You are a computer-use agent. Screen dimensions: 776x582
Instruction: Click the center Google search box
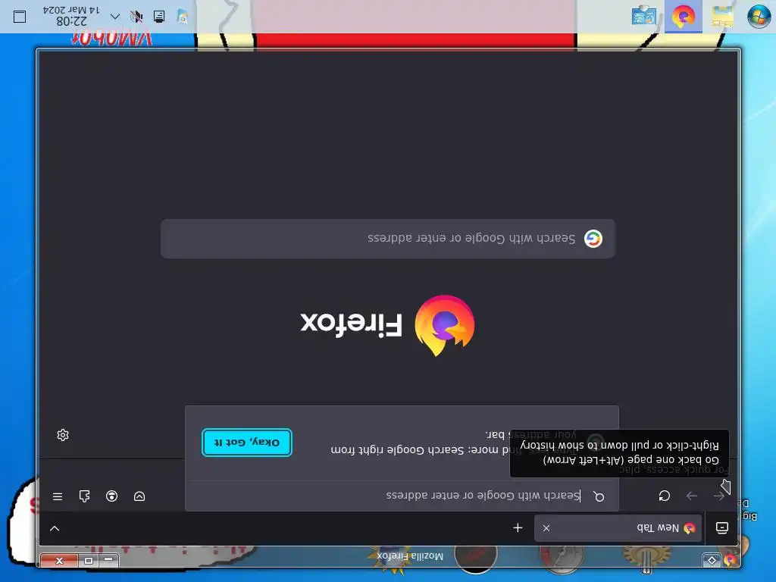[x=388, y=239]
